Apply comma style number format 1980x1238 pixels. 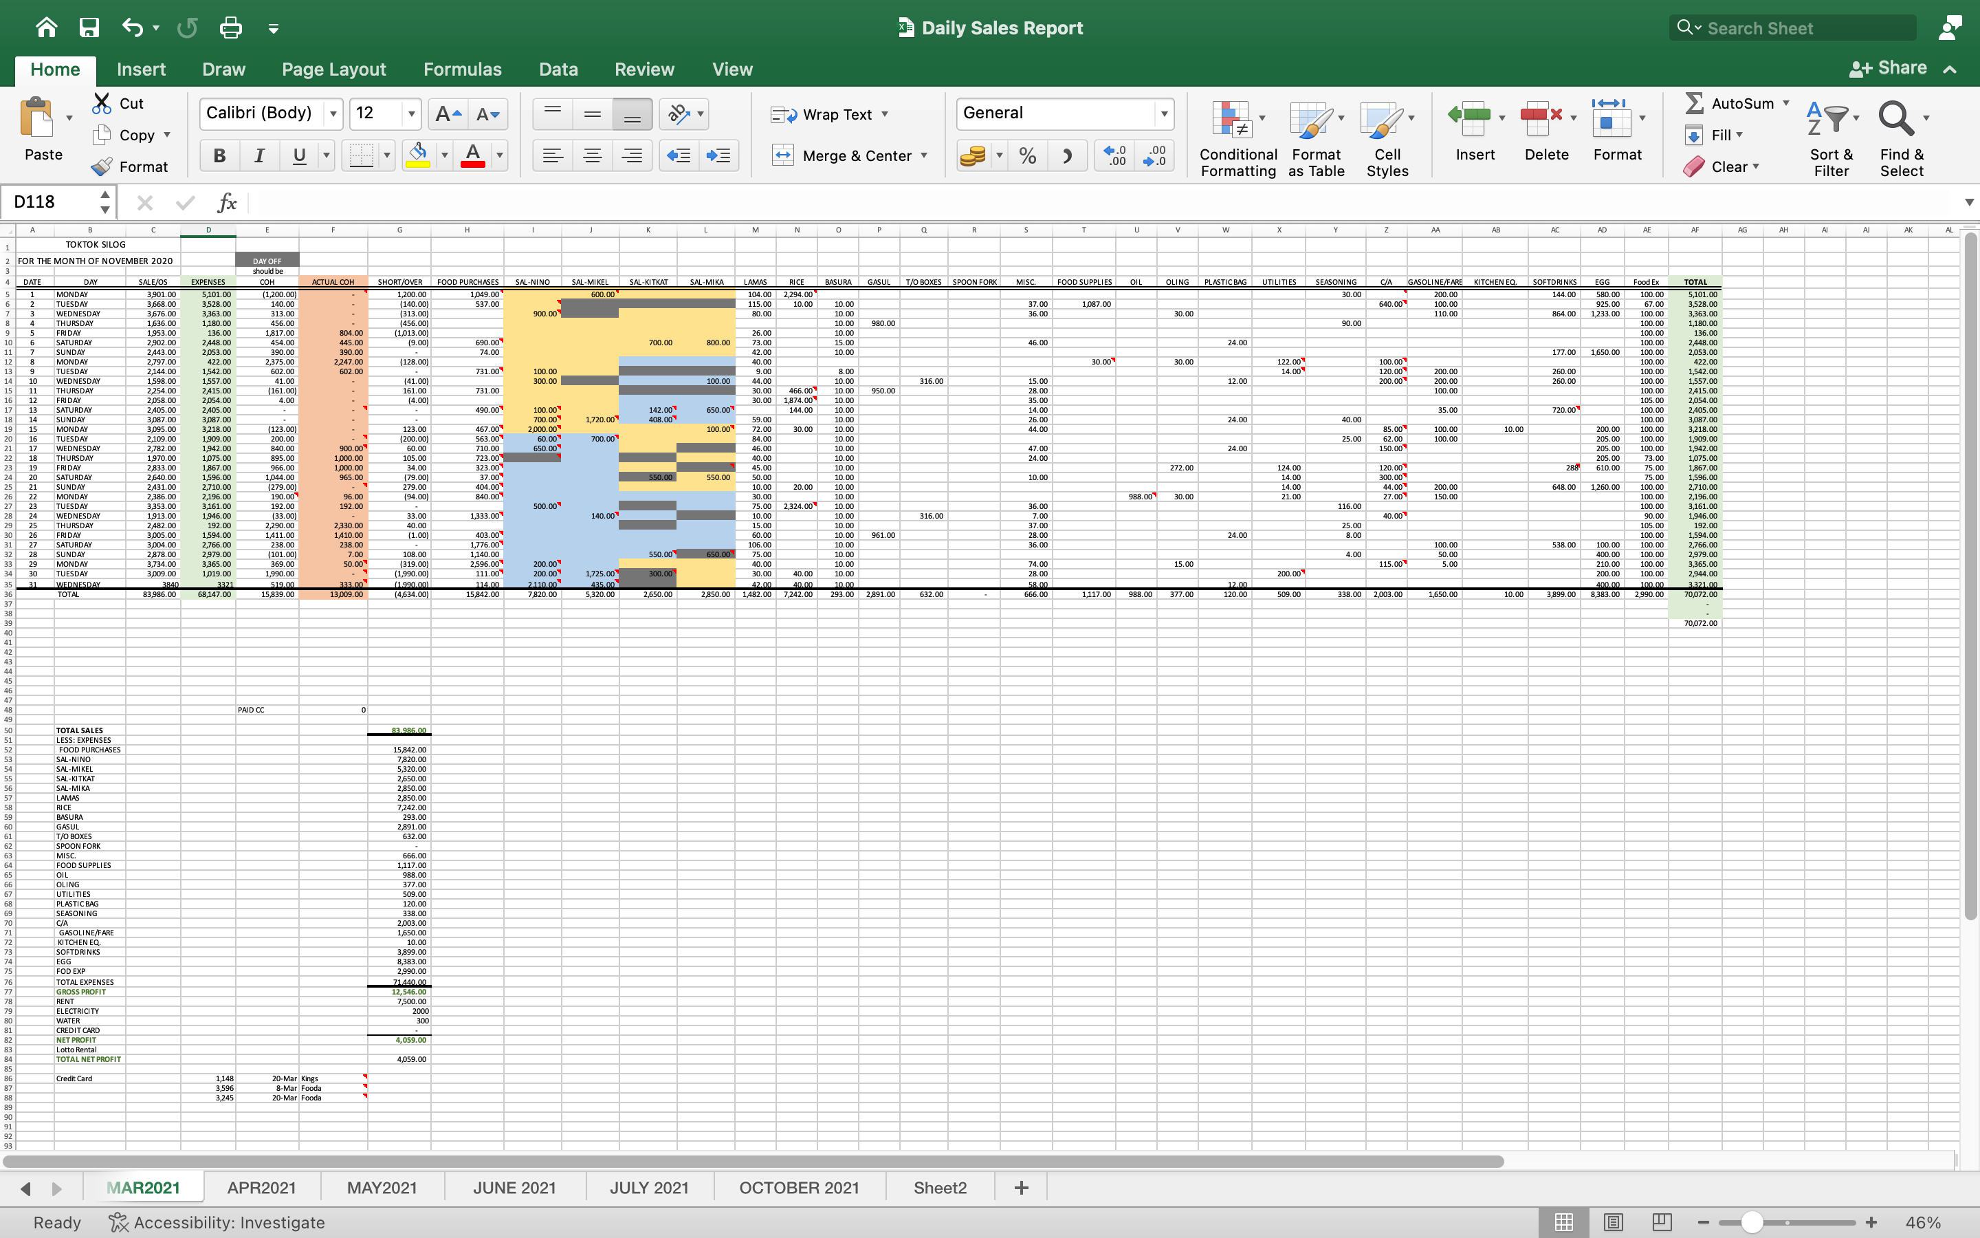[x=1068, y=155]
